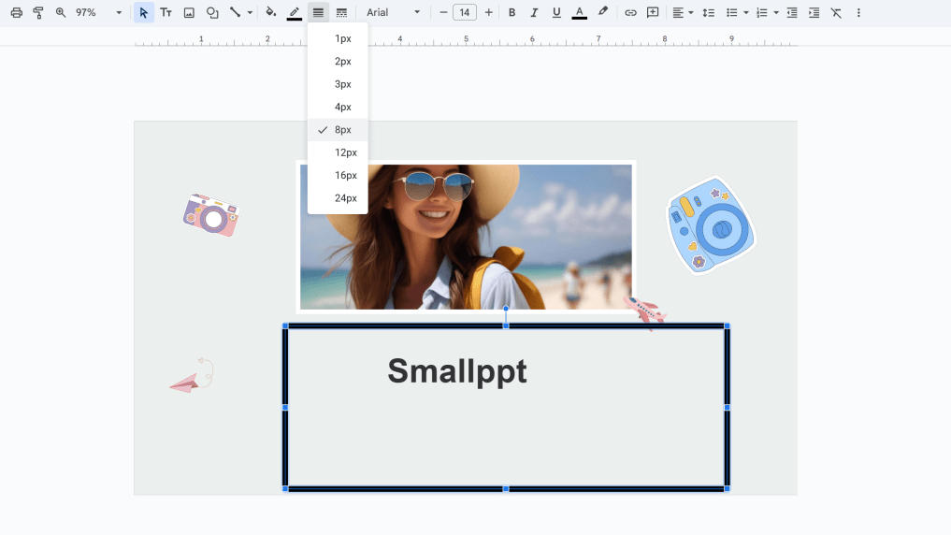
Task: Click the font size field showing 14
Action: [x=465, y=12]
